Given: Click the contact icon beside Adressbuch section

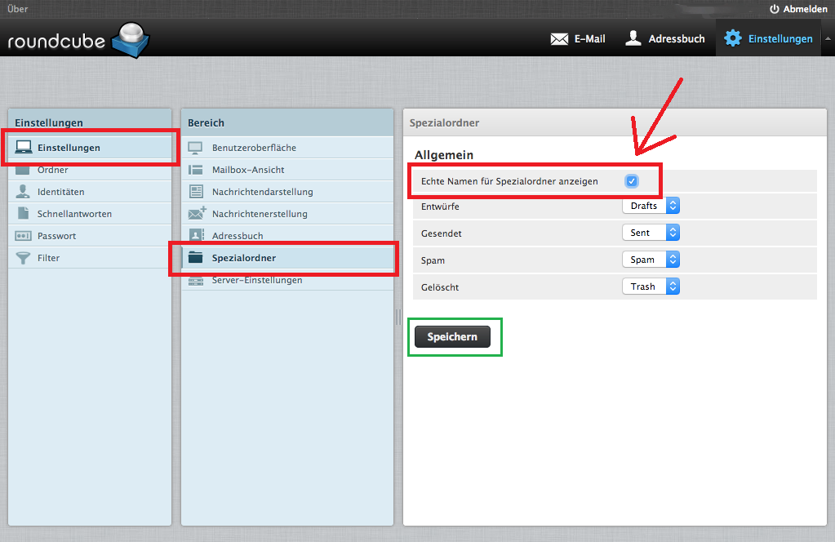Looking at the screenshot, I should point(197,234).
